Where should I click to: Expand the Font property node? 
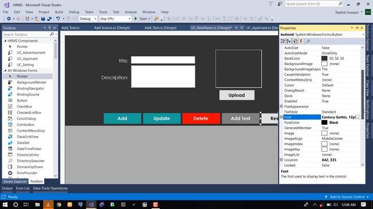point(281,117)
